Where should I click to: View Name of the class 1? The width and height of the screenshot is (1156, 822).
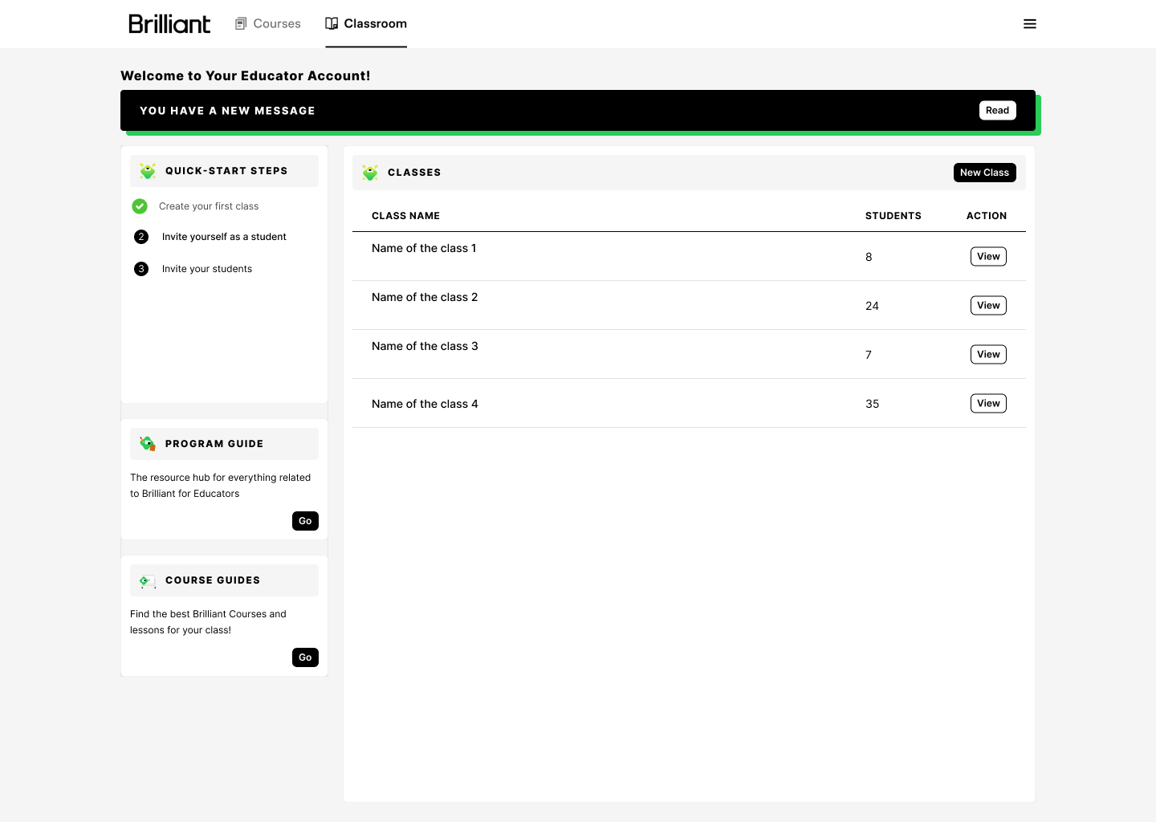tap(988, 257)
